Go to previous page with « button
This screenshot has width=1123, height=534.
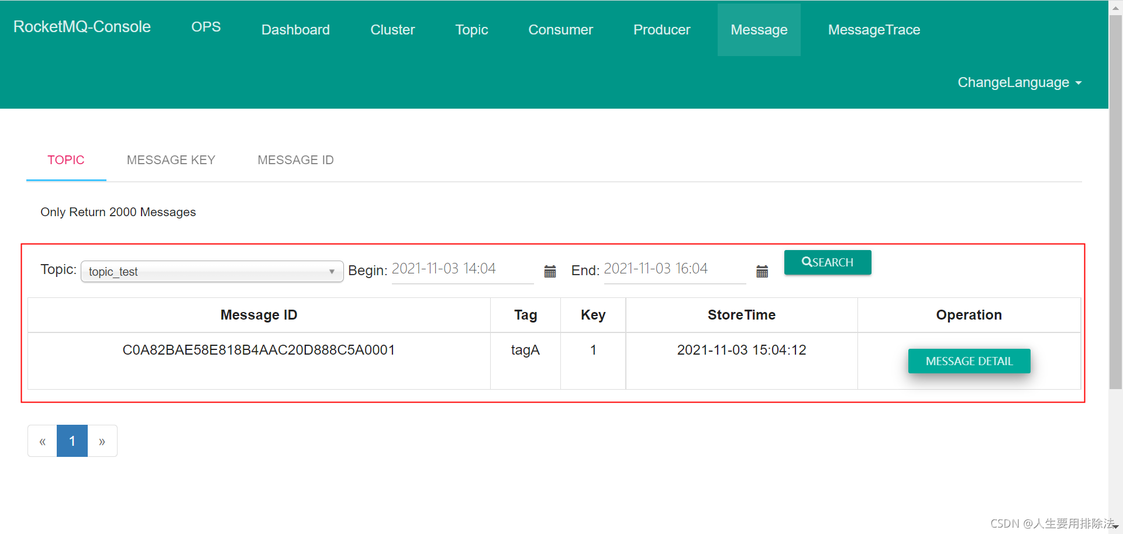42,441
